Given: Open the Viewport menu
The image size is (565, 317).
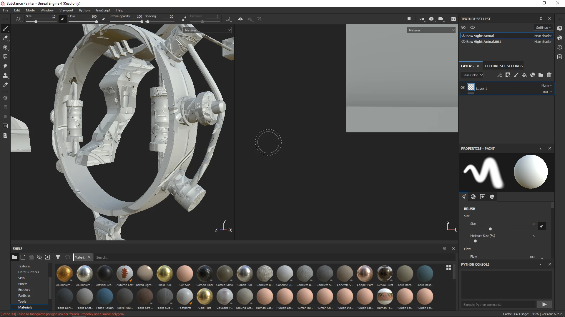Looking at the screenshot, I should 66,10.
